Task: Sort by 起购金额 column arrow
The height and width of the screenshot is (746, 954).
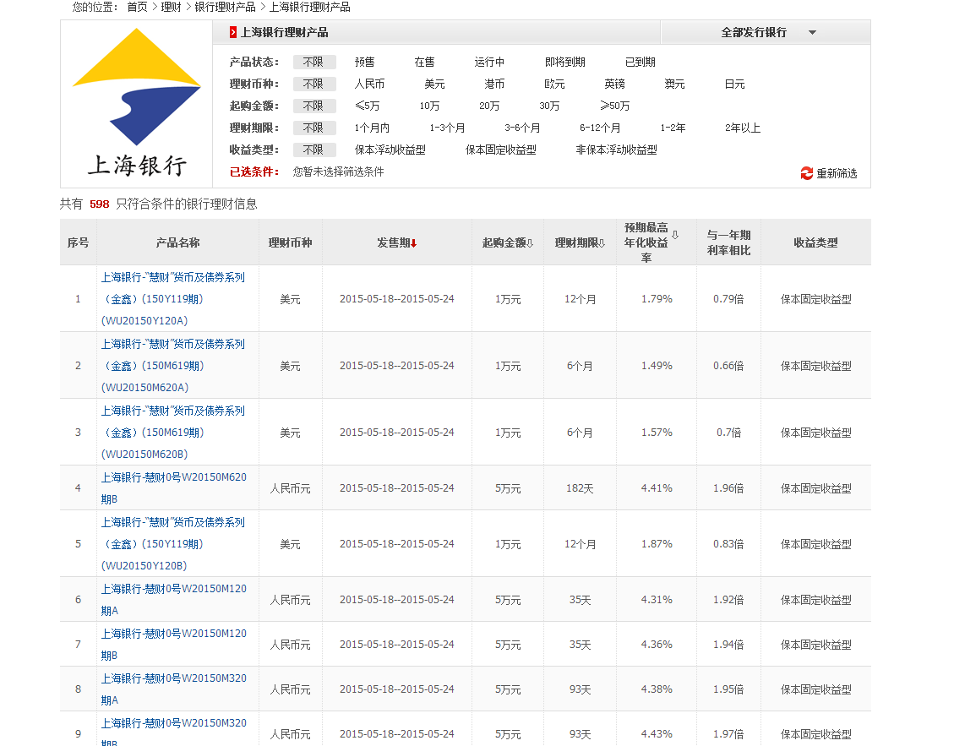Action: tap(530, 242)
